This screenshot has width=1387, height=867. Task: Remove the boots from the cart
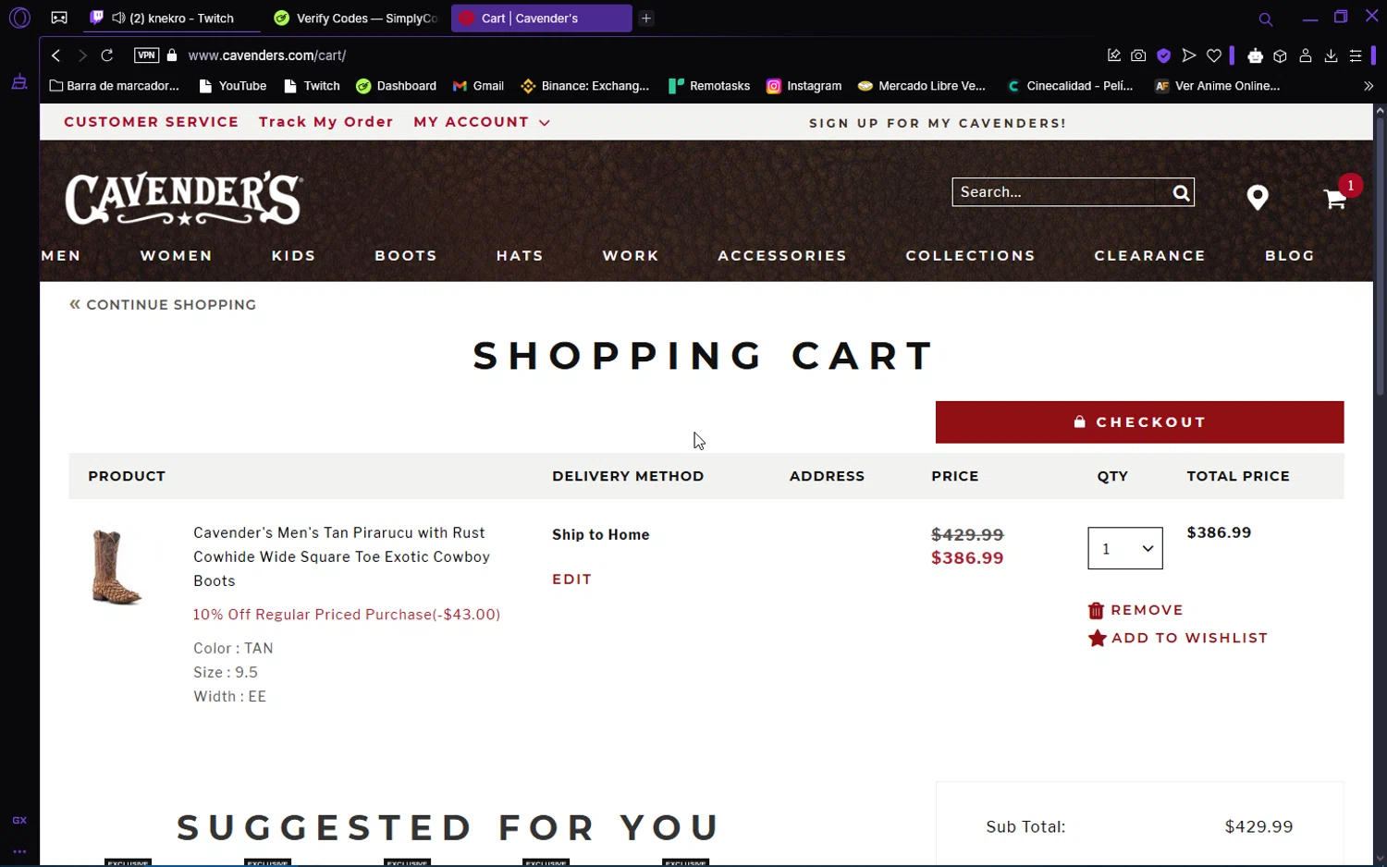coord(1135,610)
